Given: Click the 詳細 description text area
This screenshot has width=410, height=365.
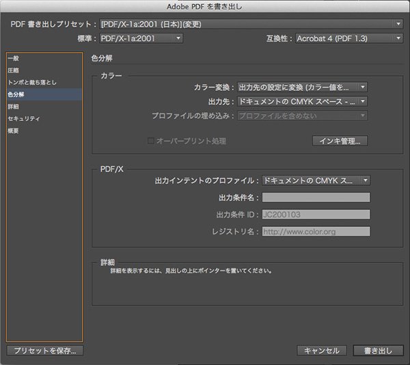Looking at the screenshot, I should coord(247,285).
